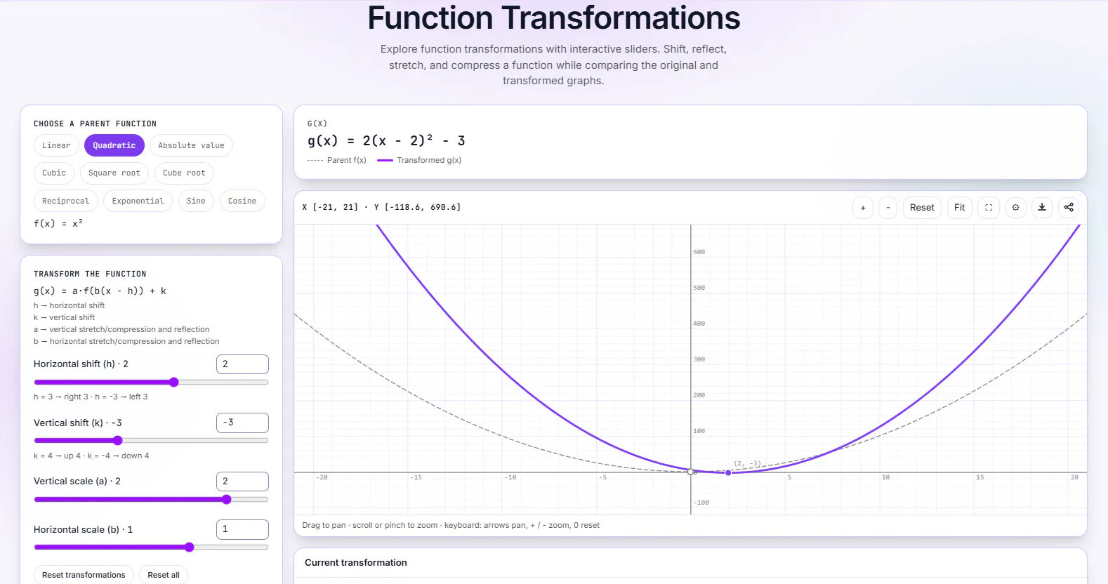Click the vertex point on the purple curve
Image resolution: width=1108 pixels, height=584 pixels.
click(728, 473)
